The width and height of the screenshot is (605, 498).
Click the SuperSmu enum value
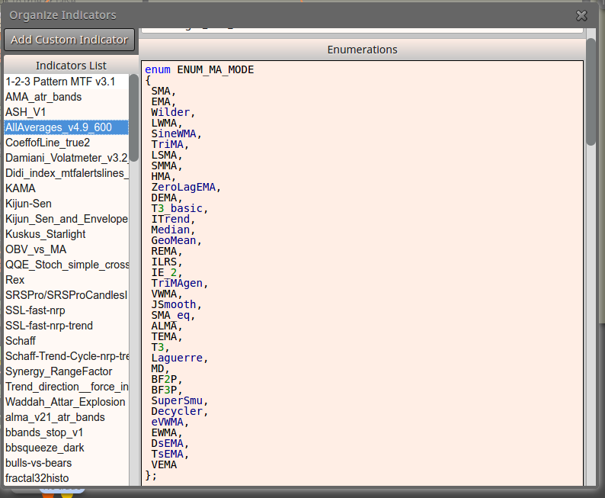[x=177, y=400]
